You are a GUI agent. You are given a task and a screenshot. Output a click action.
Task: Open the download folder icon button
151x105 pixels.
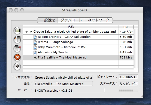(17, 30)
